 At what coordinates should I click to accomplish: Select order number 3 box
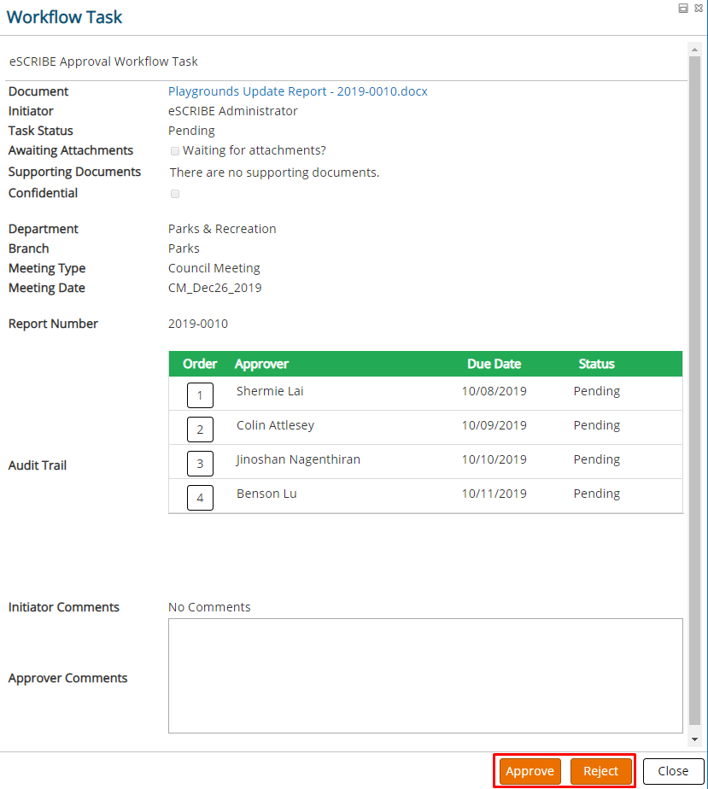200,464
